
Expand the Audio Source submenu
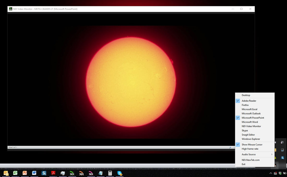(249, 154)
